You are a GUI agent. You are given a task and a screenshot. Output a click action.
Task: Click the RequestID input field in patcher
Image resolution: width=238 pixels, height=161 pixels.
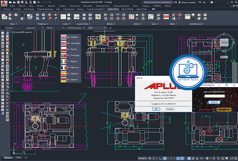(x=215, y=96)
